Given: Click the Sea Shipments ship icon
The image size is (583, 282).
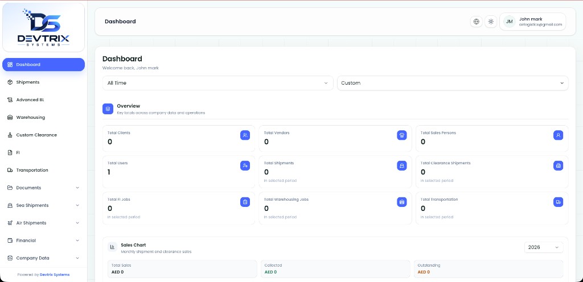Looking at the screenshot, I should click(x=10, y=205).
